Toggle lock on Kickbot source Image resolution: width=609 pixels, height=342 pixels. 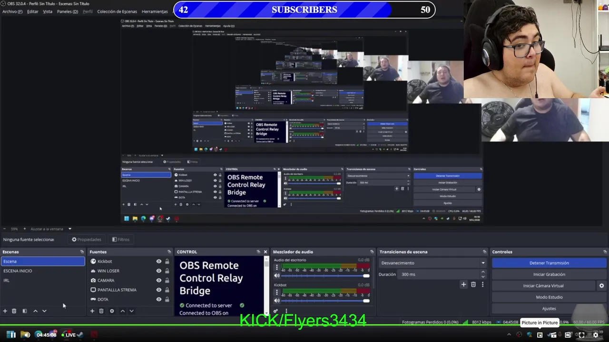tap(167, 261)
